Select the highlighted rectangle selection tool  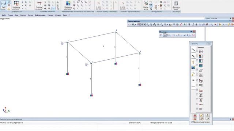coord(142,25)
